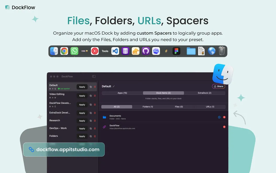Remove the Documents item with red X

tap(224, 117)
